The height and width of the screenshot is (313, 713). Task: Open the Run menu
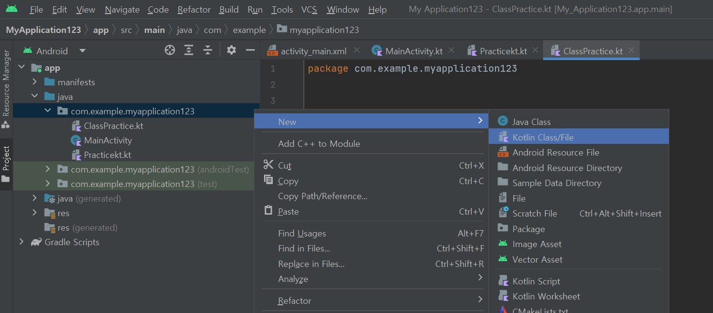click(x=255, y=10)
